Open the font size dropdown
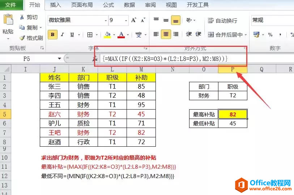The height and width of the screenshot is (195, 294). click(x=126, y=21)
